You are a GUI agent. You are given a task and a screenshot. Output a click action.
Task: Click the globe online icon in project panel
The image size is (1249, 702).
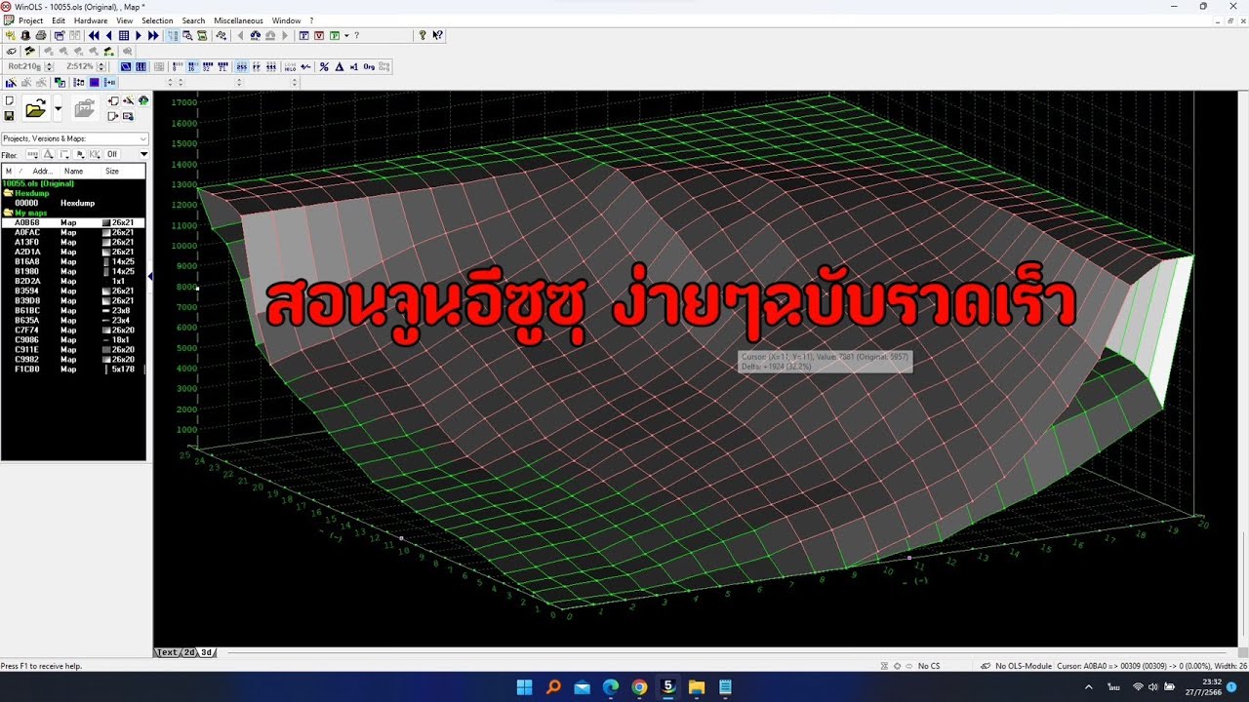[x=143, y=100]
